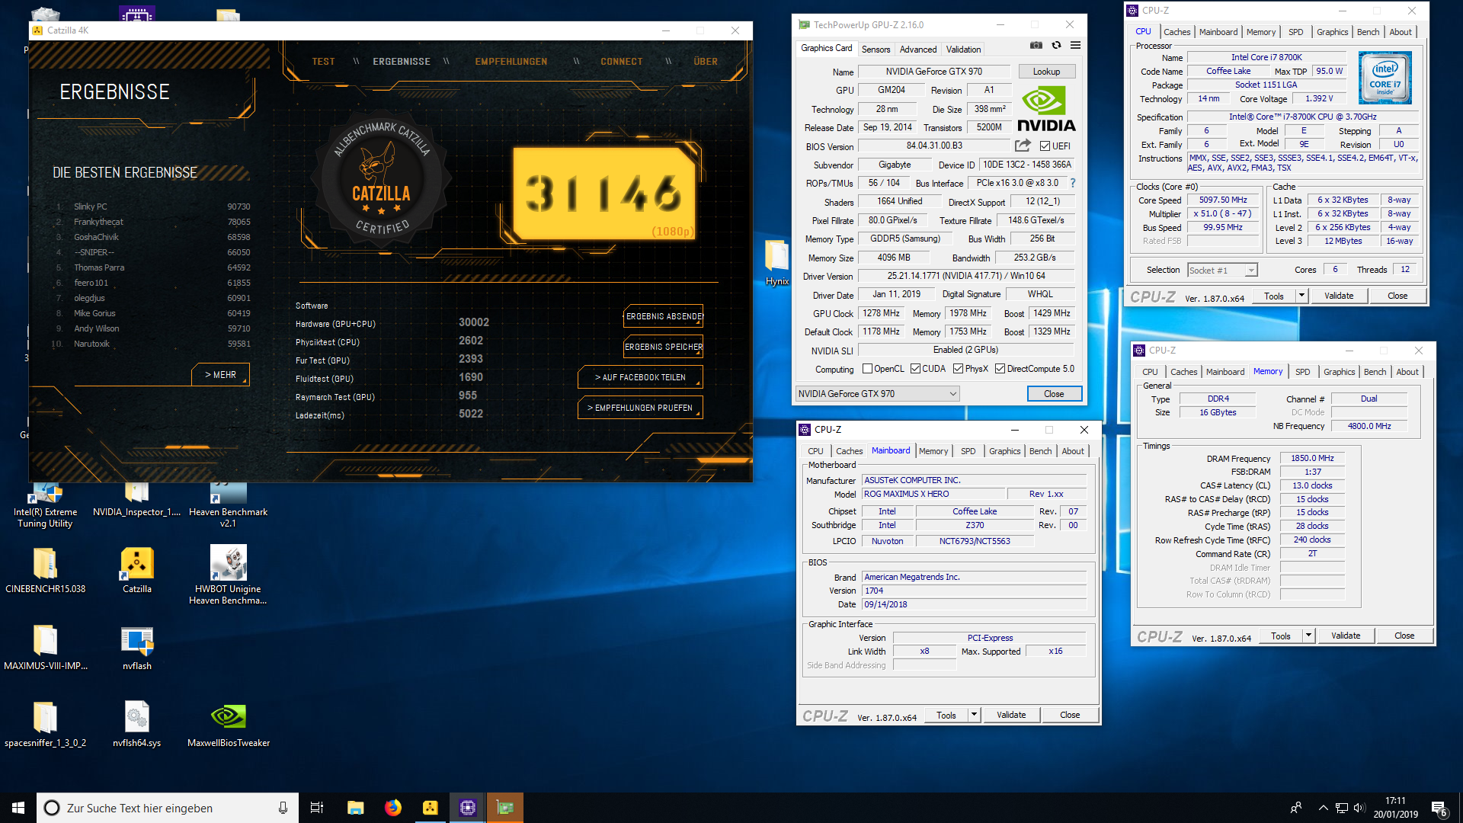Expand Tools dropdown arrow in CPU-Z Memory window
This screenshot has width=1463, height=823.
point(1308,636)
